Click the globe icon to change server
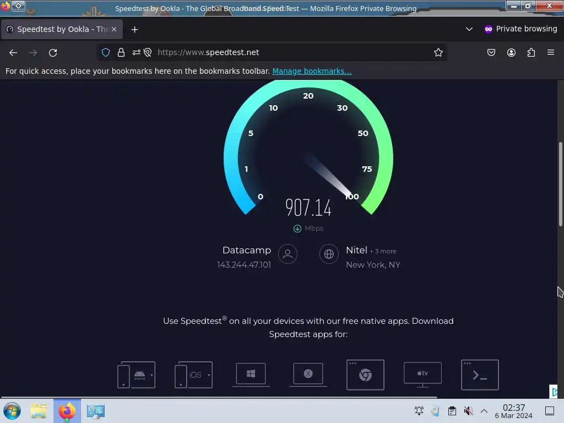This screenshot has width=564, height=423. [329, 254]
